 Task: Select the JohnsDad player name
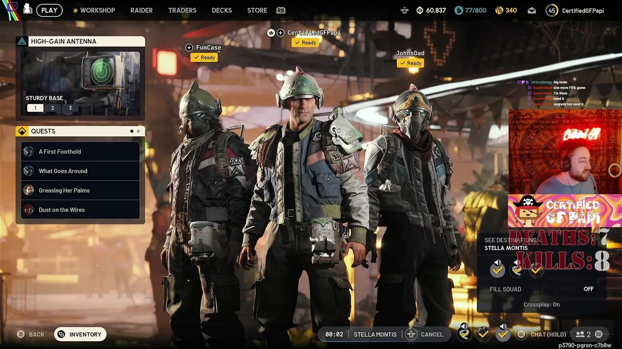point(410,53)
